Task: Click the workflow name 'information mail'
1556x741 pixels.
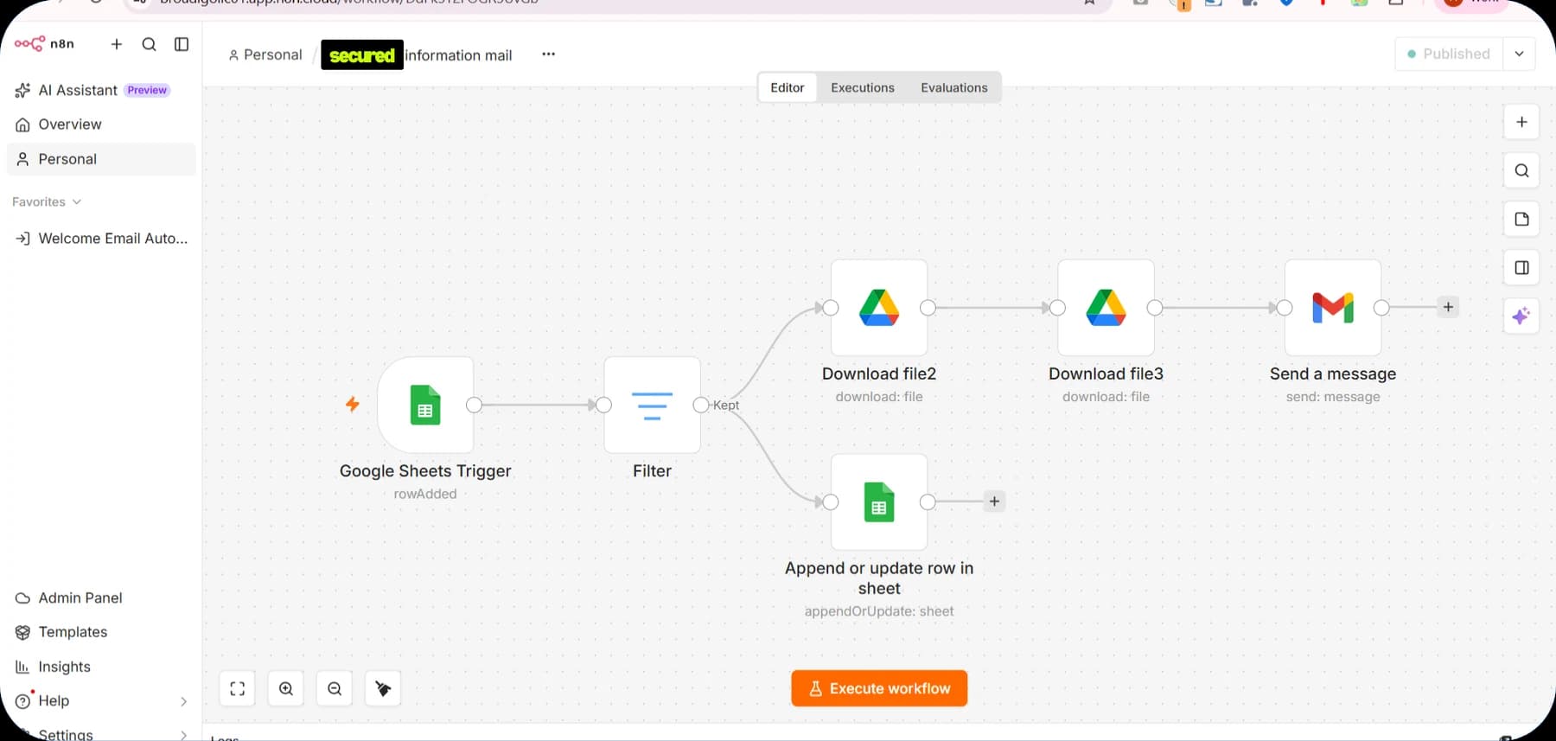Action: point(458,55)
